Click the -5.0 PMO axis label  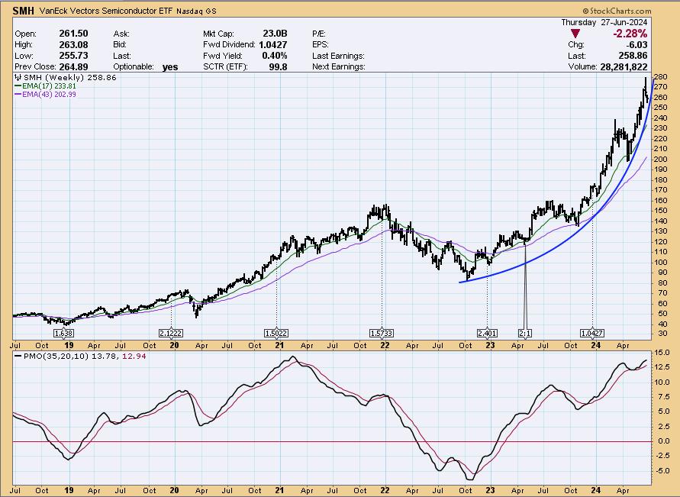click(662, 470)
